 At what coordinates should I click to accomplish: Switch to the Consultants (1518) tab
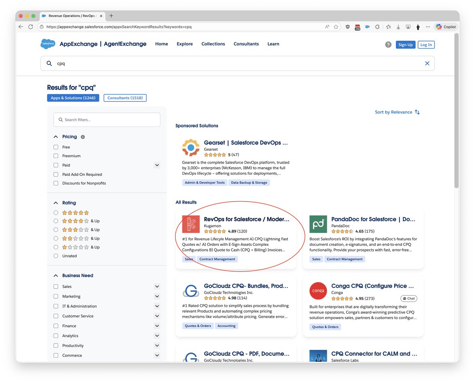[125, 98]
